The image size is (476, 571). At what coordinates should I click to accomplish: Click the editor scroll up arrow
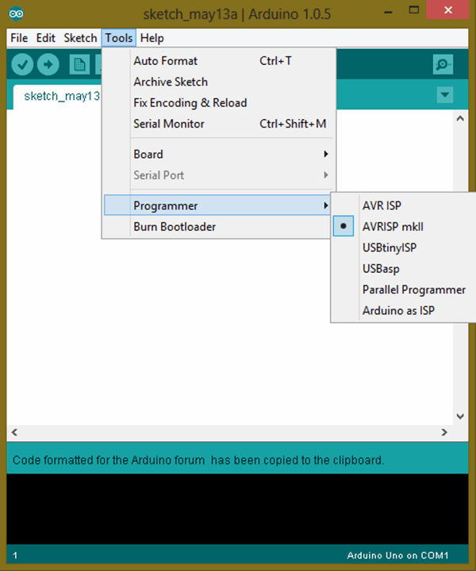[x=460, y=118]
